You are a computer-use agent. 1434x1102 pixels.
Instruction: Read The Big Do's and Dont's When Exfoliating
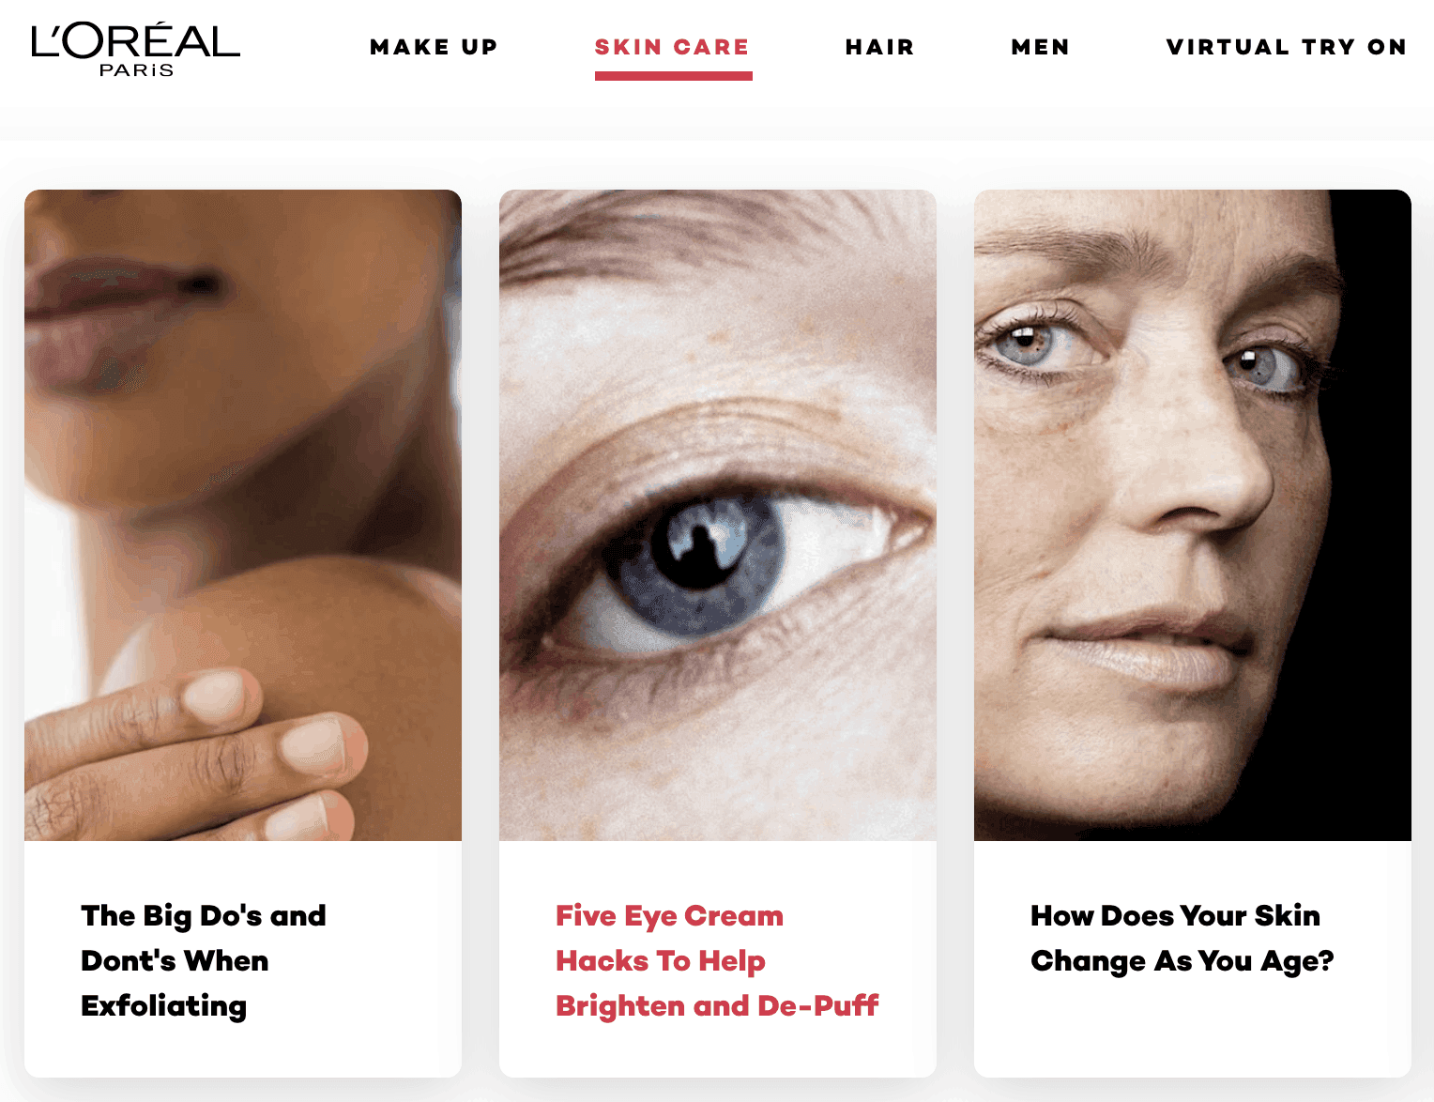[204, 960]
